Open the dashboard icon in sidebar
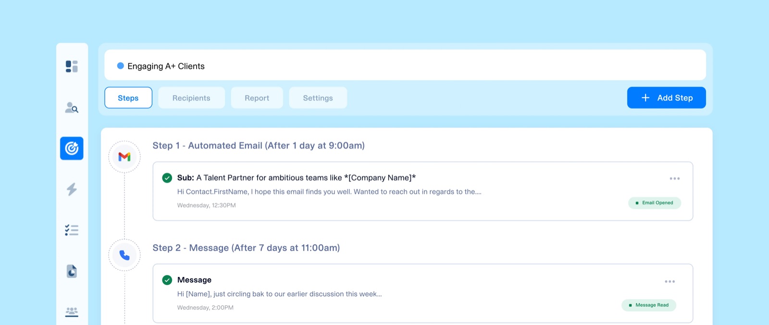Viewport: 769px width, 325px height. pos(72,66)
